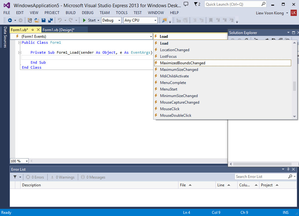
Task: Open the 100 % zoom dropdown
Action: (x=19, y=161)
